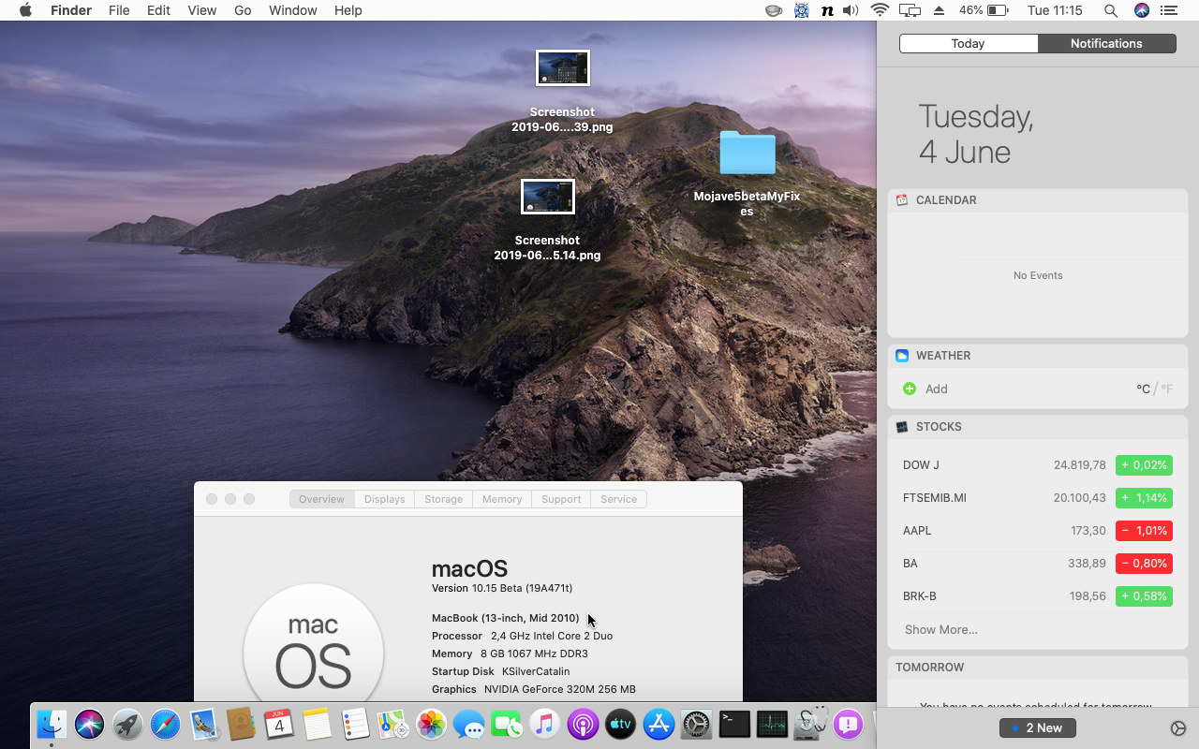Open Spotlight search magnifier icon
This screenshot has height=749, width=1199.
[1111, 10]
